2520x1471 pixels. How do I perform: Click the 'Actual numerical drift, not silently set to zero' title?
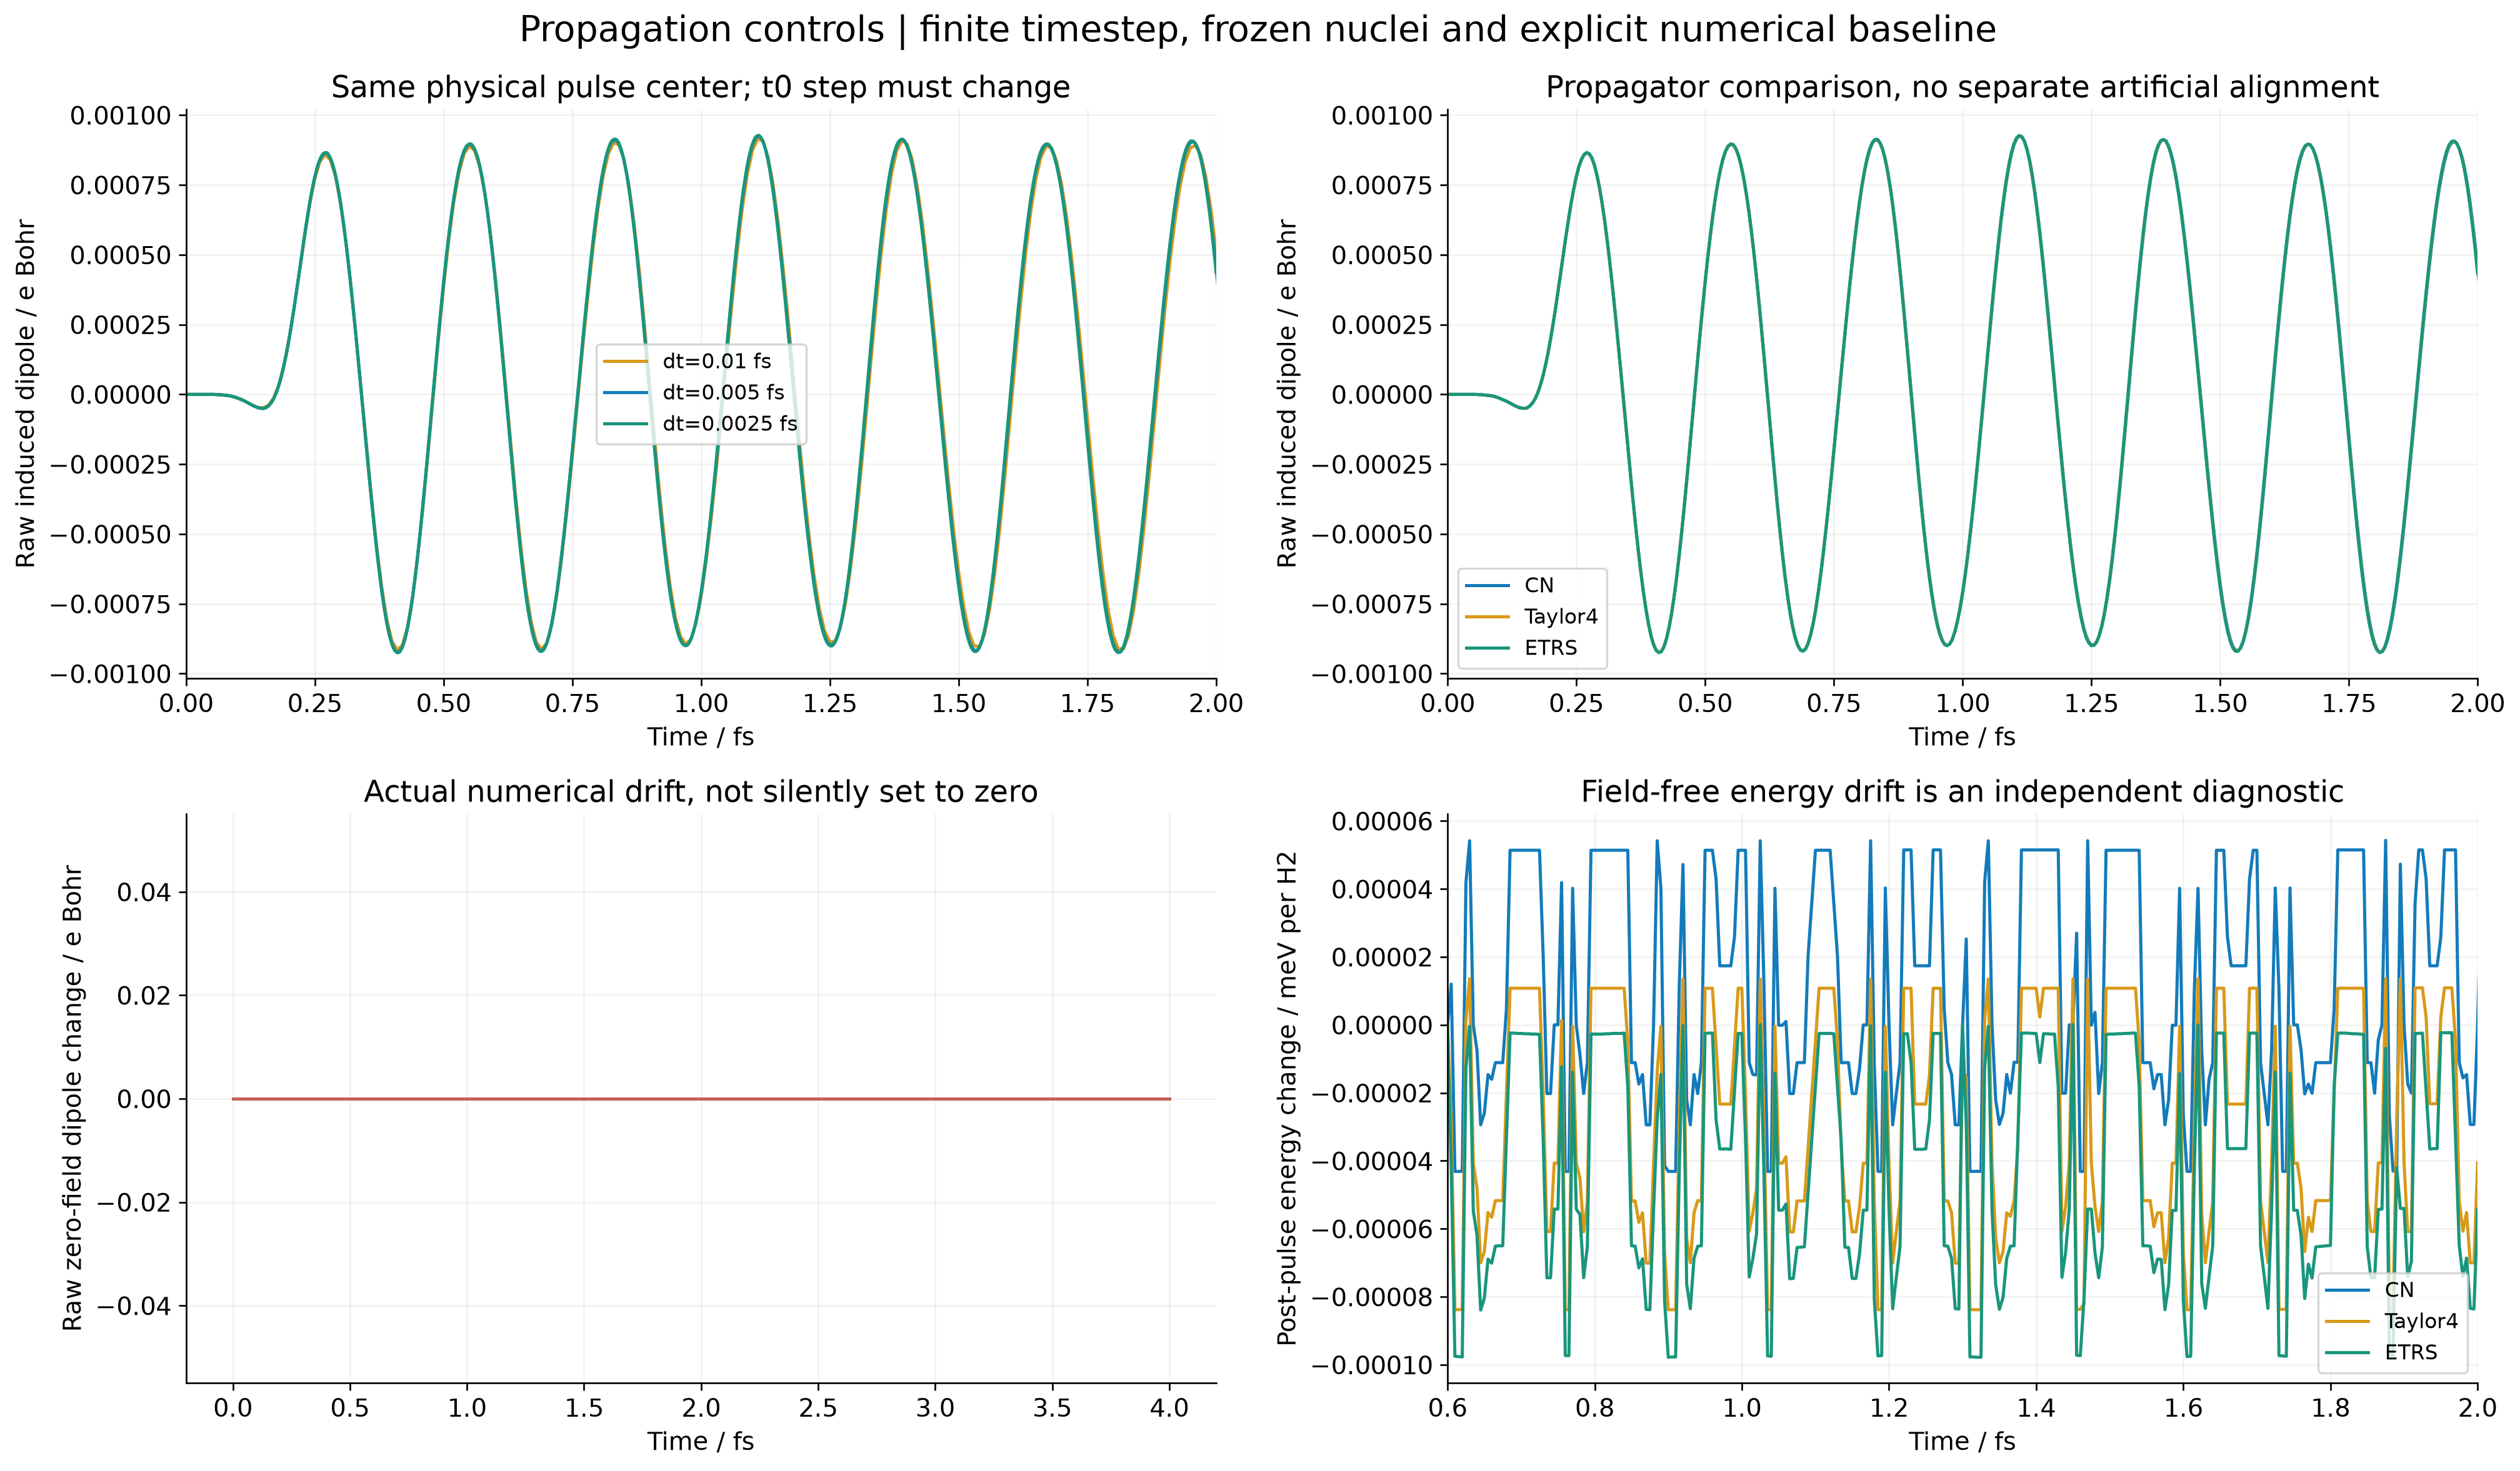701,793
